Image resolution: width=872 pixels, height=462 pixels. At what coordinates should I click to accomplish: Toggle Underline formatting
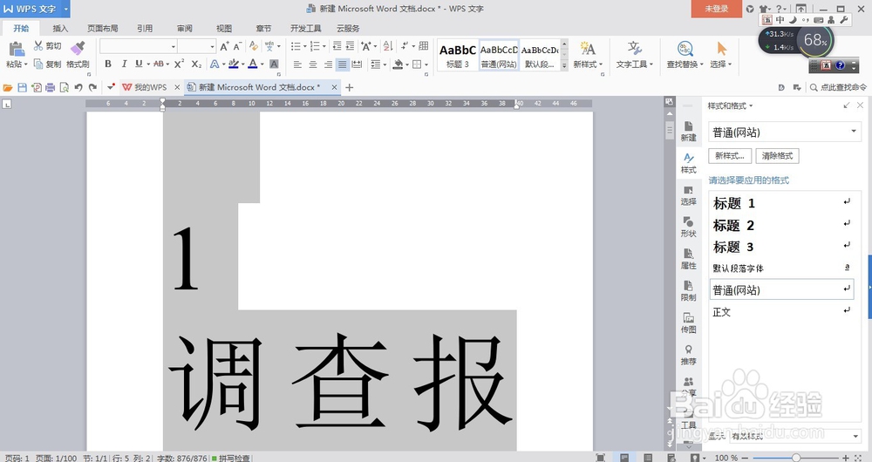point(139,64)
